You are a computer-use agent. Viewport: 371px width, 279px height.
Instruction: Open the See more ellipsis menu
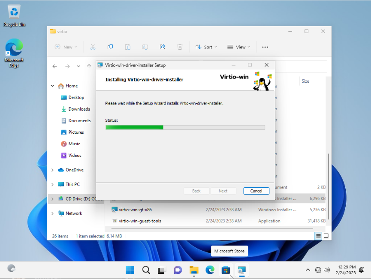point(265,47)
